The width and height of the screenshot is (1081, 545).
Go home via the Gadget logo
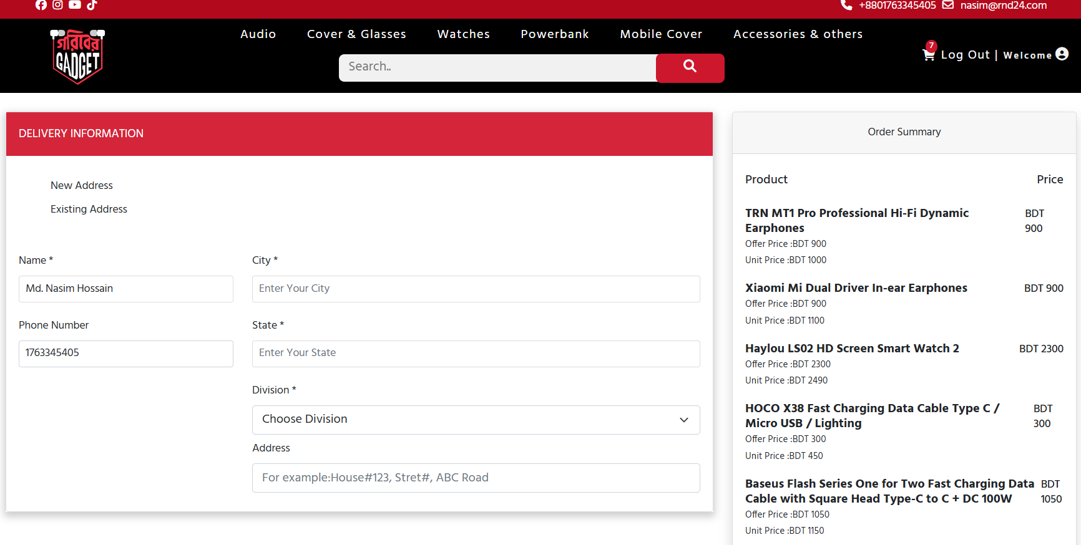(x=77, y=56)
